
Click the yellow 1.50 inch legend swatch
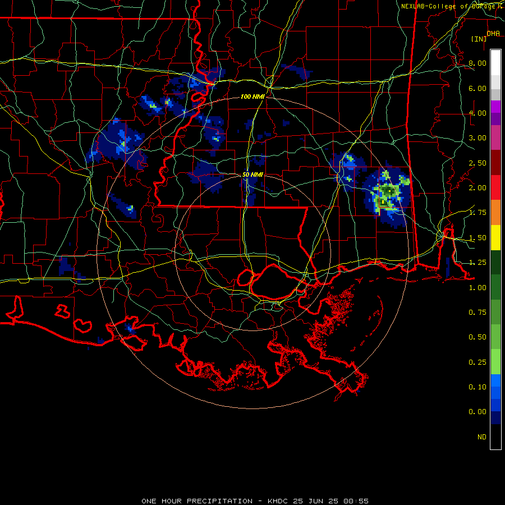point(495,237)
